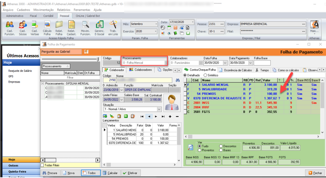Open the Colaboradores dropdown showing Funcionários
Image resolution: width=326 pixels, height=178 pixels.
pos(201,63)
